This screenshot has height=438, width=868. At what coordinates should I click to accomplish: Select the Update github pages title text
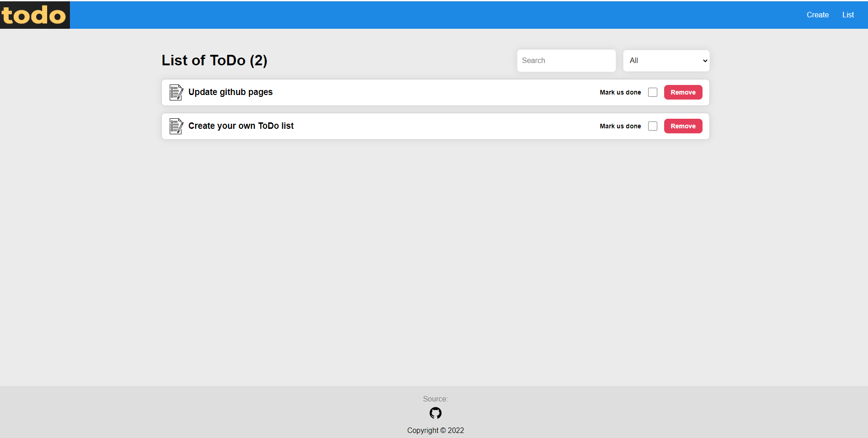pos(230,92)
